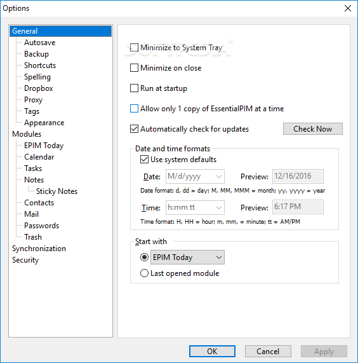The width and height of the screenshot is (358, 363).
Task: Open Proxy settings
Action: coord(34,100)
